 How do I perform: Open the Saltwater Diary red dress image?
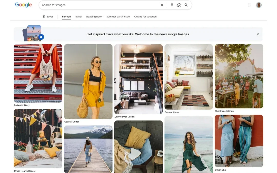38,73
